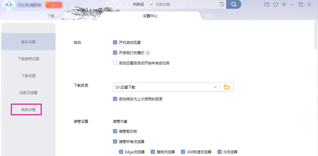Click the browse folder icon for download directory
The image size is (318, 156).
coord(227,87)
